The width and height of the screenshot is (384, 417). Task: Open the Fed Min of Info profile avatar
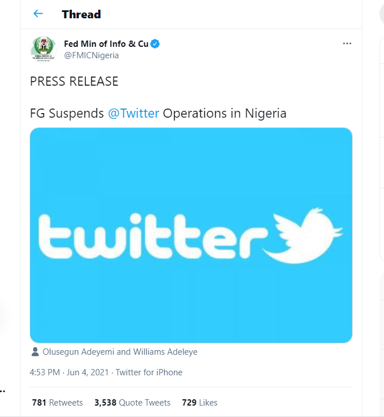44,50
